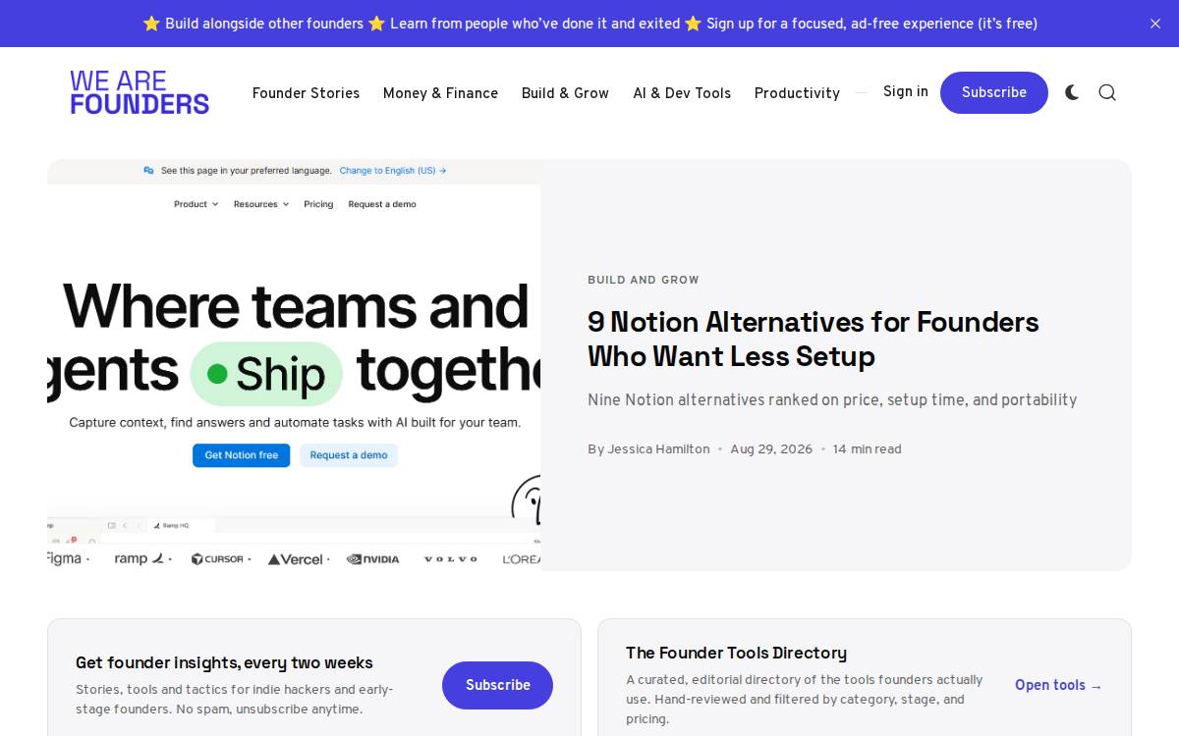This screenshot has width=1179, height=736.
Task: Click Get founder insights heading
Action: pos(224,662)
